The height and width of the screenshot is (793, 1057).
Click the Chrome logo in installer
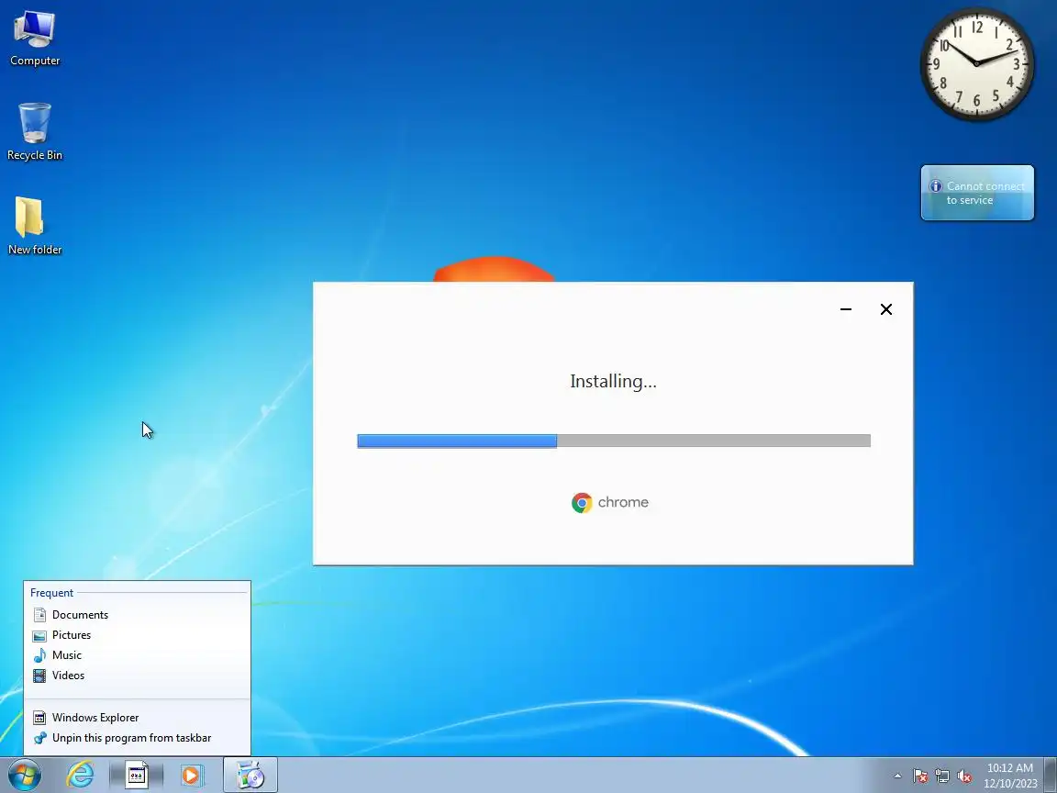[x=582, y=502]
